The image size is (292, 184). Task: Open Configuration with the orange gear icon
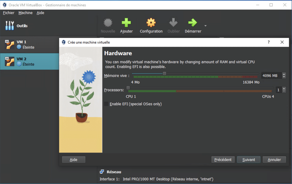(x=151, y=23)
